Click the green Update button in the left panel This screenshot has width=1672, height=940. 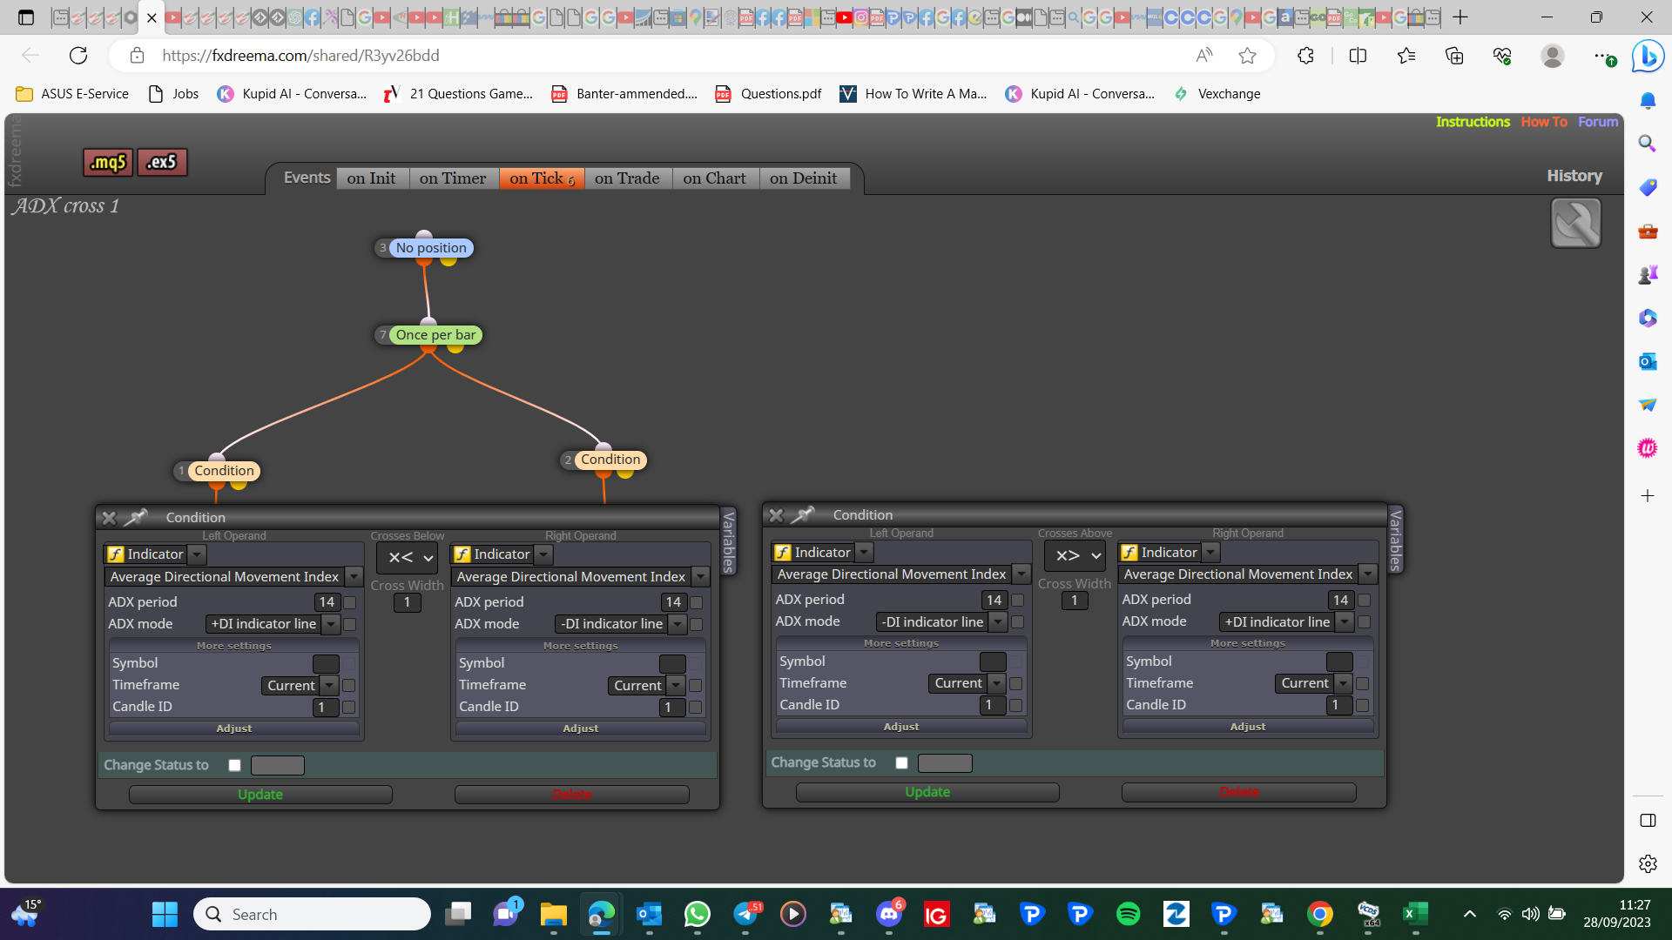(260, 795)
